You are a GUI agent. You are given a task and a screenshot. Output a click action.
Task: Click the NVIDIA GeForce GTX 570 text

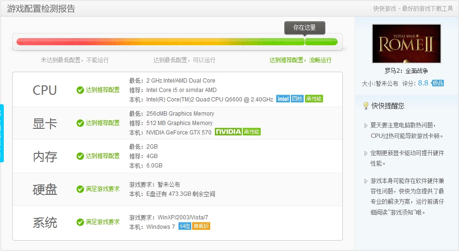(x=178, y=133)
